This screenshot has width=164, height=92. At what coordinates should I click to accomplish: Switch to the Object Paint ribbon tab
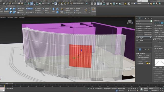pos(28,6)
